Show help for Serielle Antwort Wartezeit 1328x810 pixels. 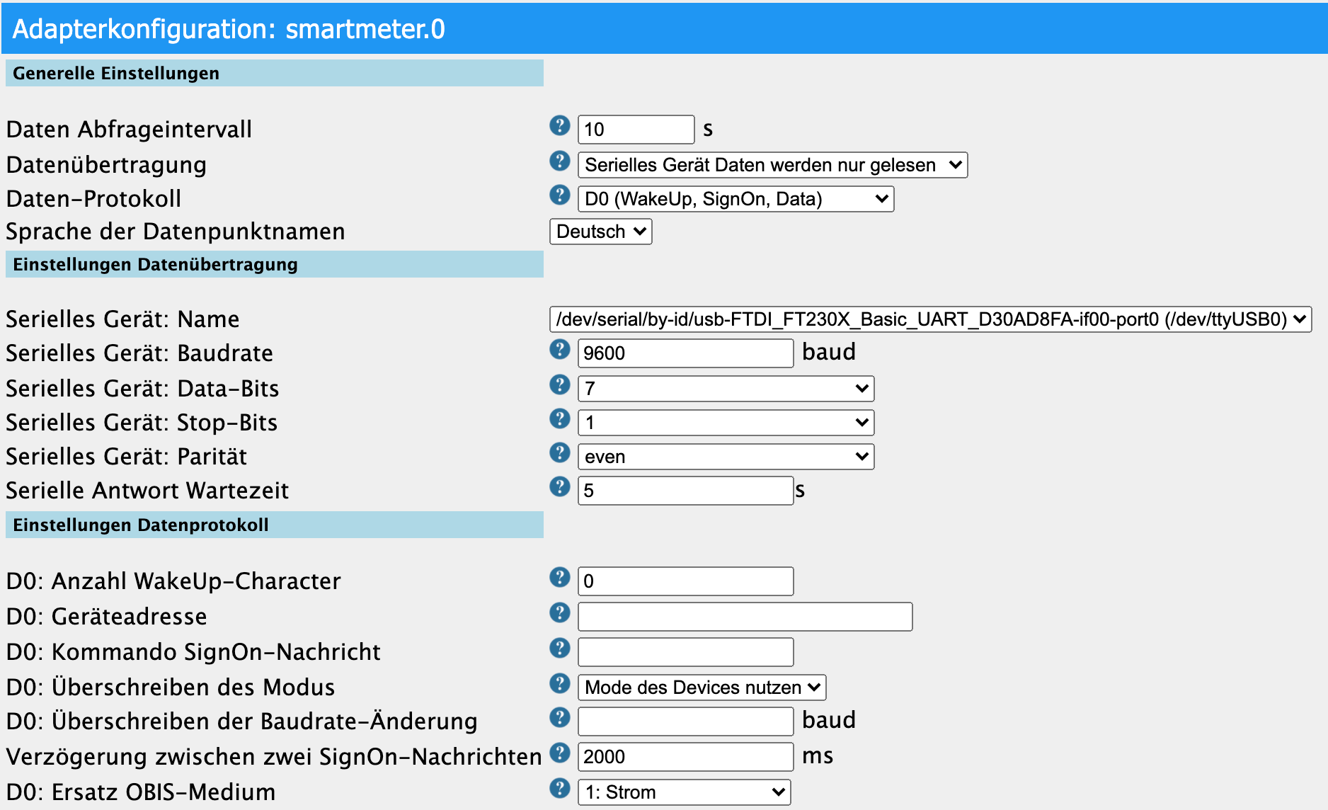[559, 486]
